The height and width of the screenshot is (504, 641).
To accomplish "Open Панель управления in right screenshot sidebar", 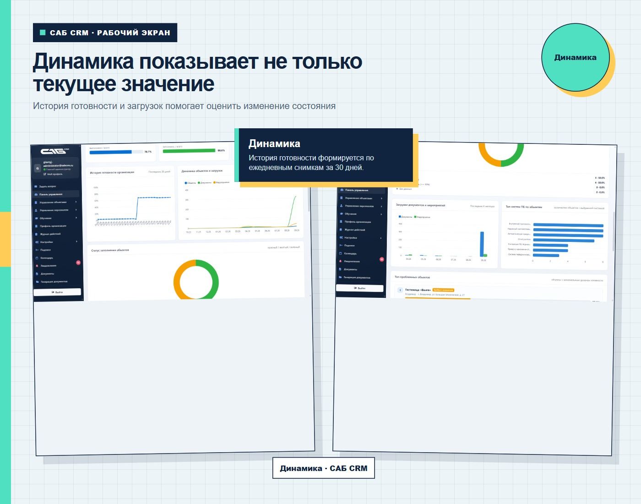I will 362,190.
